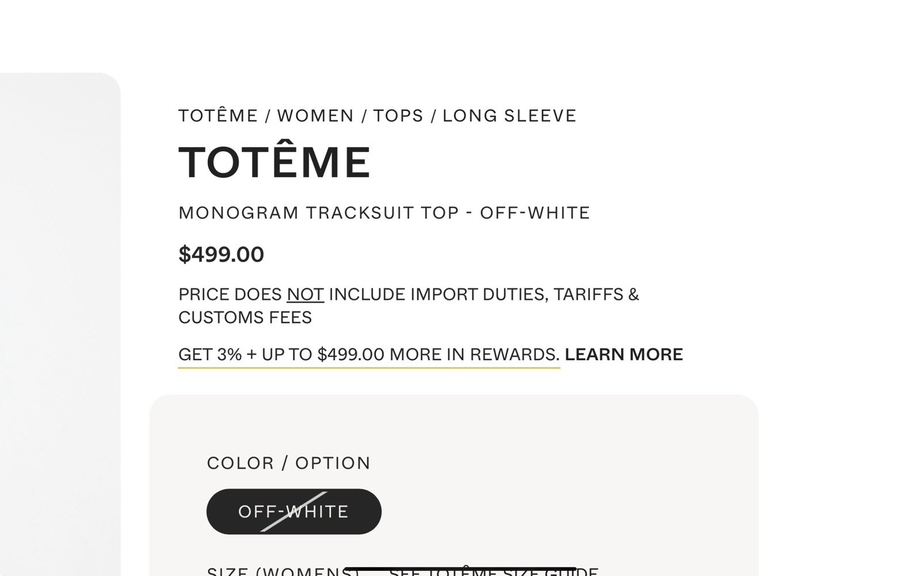
Task: Click the SIZE (WOMEN) label
Action: [x=276, y=571]
